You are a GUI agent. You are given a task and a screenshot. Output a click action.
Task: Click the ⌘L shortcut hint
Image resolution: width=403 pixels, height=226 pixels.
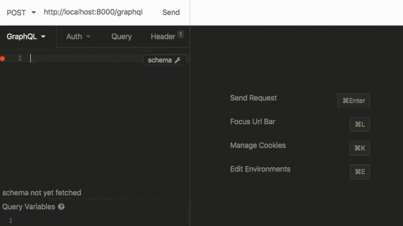[360, 124]
